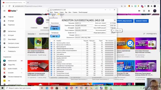Screen dimensions: 161x90
Task: Open the Файл menu in CrystalDiskInfo
Action: click(51, 12)
